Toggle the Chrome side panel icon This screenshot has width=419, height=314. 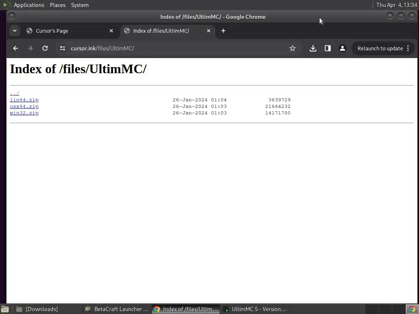(328, 48)
